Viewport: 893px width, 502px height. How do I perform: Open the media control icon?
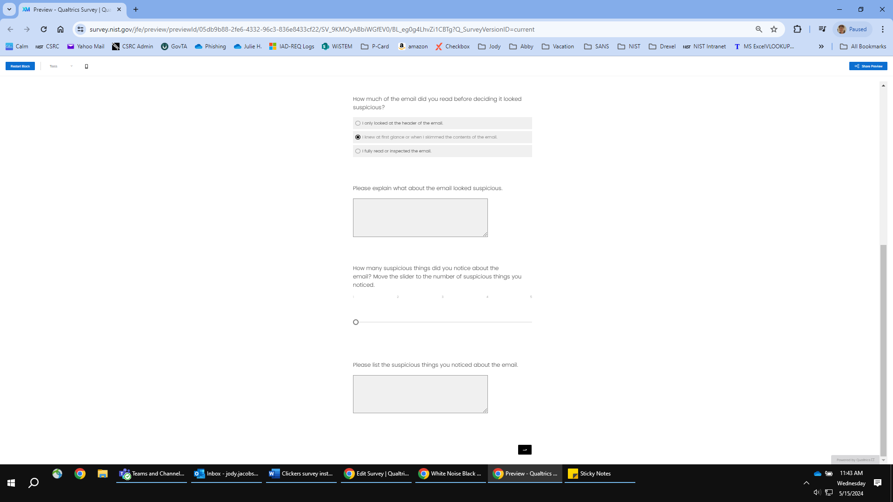click(822, 29)
